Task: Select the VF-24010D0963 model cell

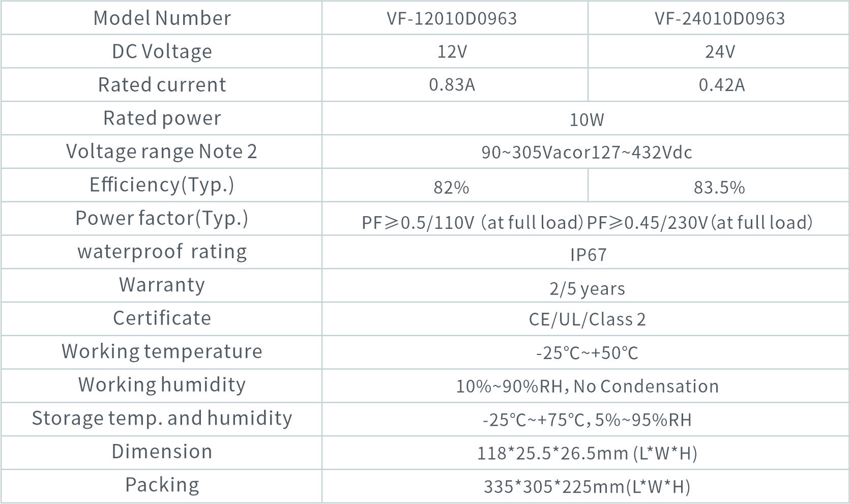Action: pyautogui.click(x=719, y=19)
